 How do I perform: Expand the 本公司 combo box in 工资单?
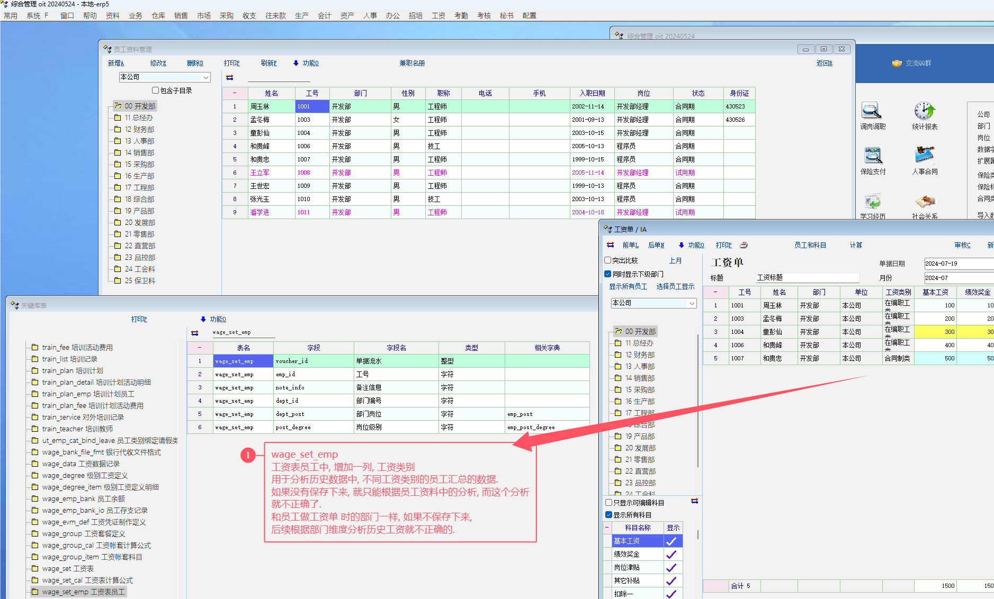692,303
